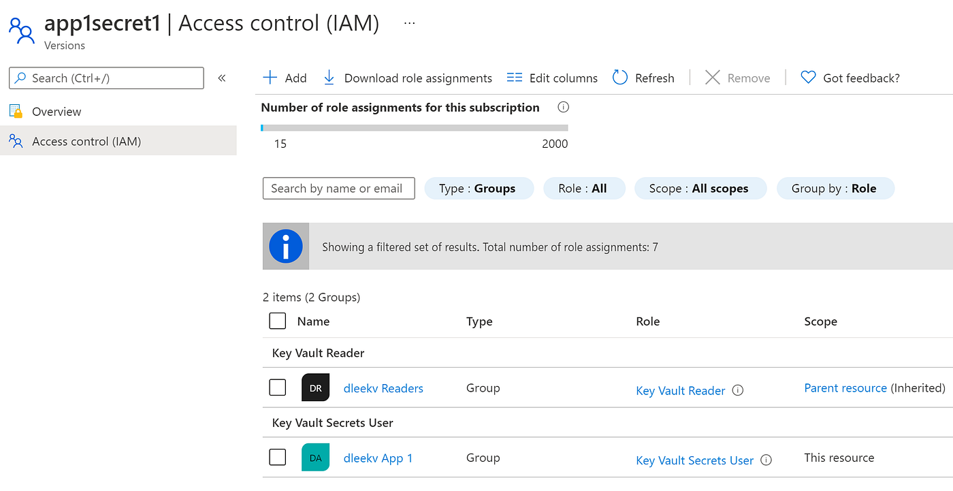Click the Got feedback heart icon

click(808, 78)
